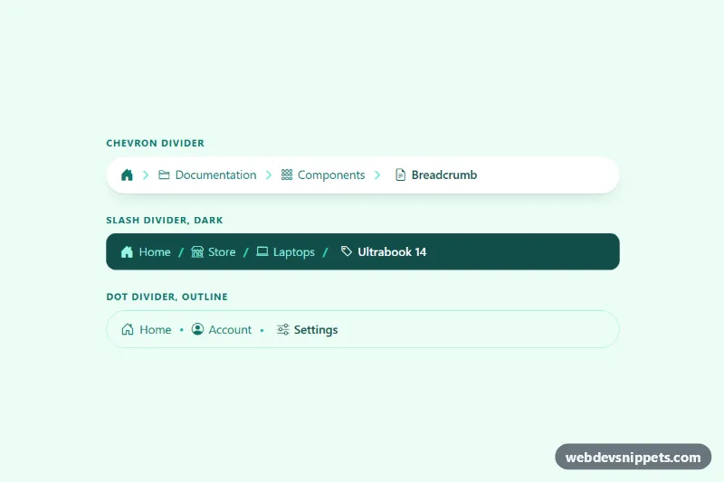The width and height of the screenshot is (724, 482).
Task: Go to Home in the outline breadcrumb
Action: pos(155,330)
